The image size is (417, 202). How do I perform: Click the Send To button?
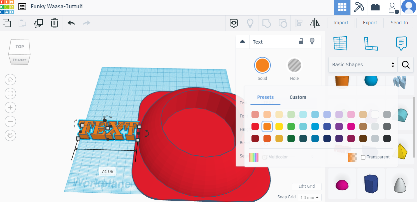pos(399,23)
